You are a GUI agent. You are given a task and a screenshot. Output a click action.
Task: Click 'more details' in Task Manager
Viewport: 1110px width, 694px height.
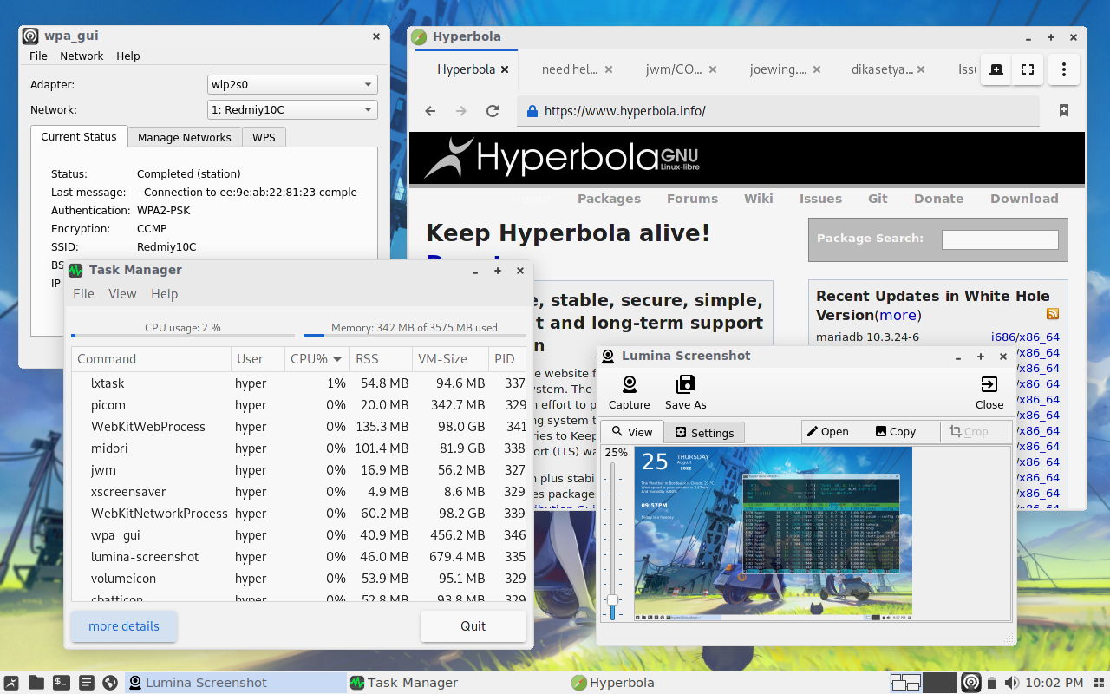(124, 626)
